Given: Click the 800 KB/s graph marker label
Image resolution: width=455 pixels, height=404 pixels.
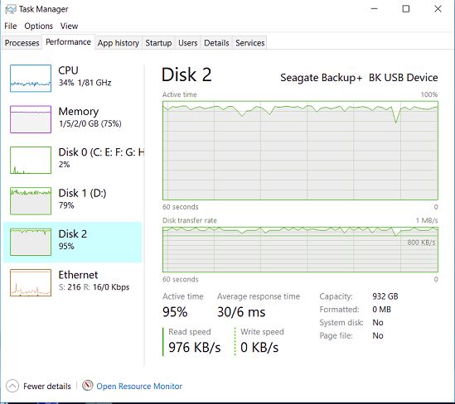Looking at the screenshot, I should coord(421,243).
